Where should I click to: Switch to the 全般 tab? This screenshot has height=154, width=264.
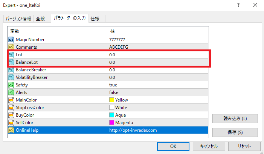40,19
